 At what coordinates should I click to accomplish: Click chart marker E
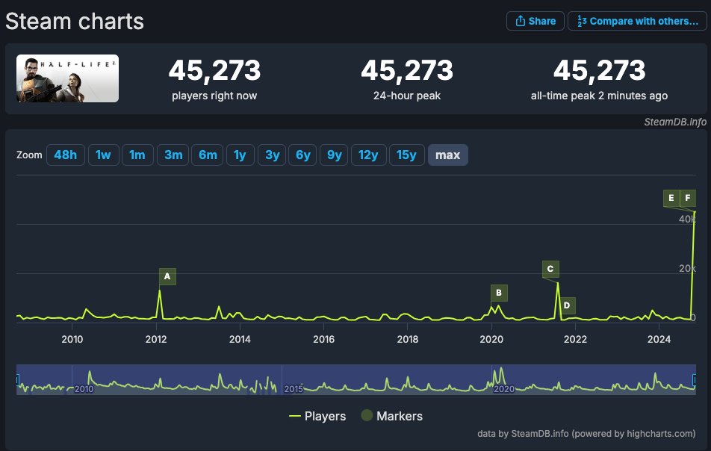(x=671, y=198)
